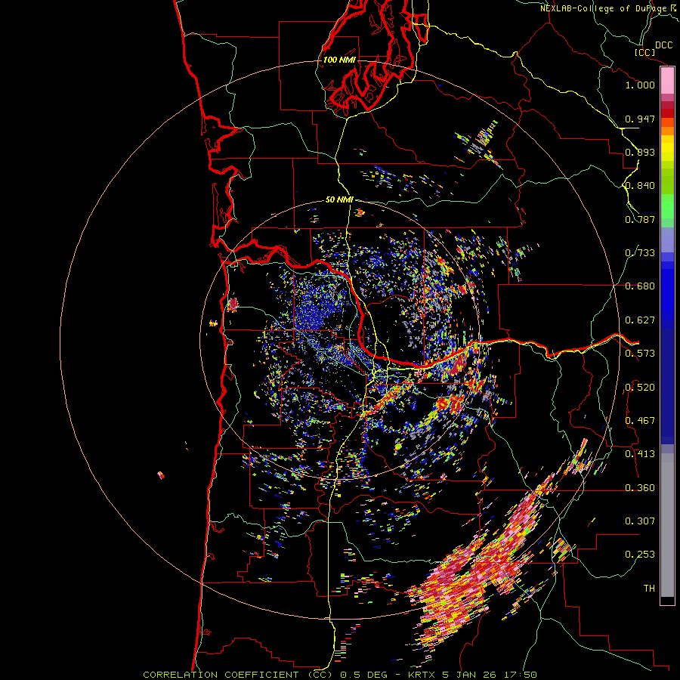Click the [CC] label above the color bar
680x680 pixels.
coord(645,52)
